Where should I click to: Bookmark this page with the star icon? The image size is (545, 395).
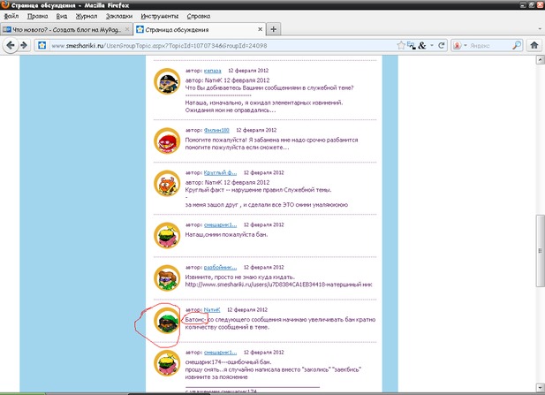pos(401,45)
